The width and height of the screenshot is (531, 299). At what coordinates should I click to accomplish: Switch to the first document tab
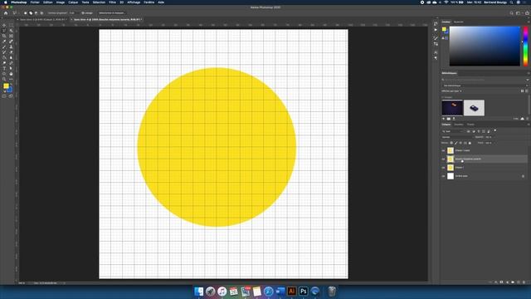point(43,20)
